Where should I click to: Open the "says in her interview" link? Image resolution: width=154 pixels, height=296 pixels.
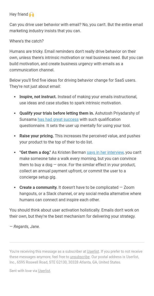105,152
